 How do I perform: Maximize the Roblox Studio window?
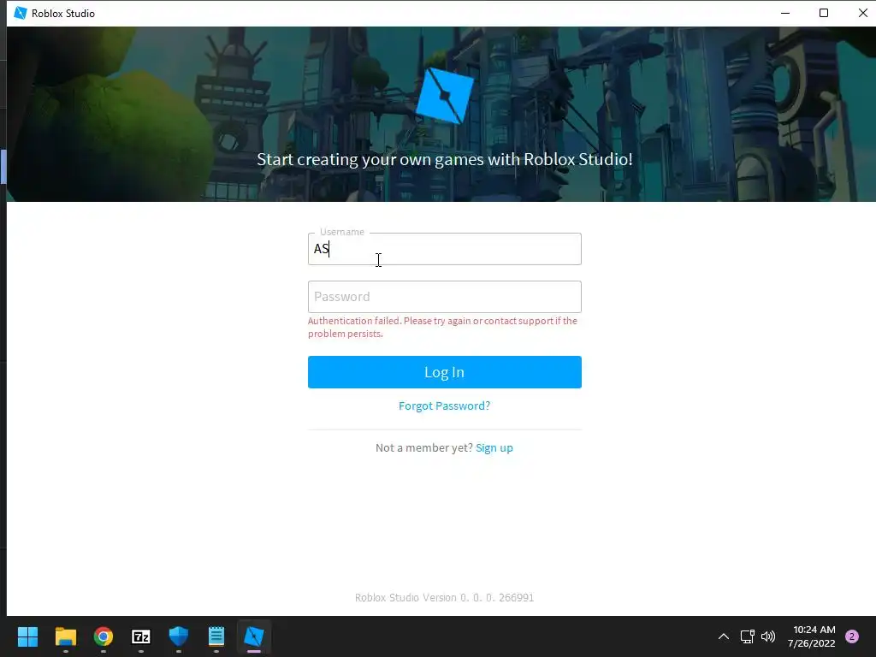coord(824,13)
